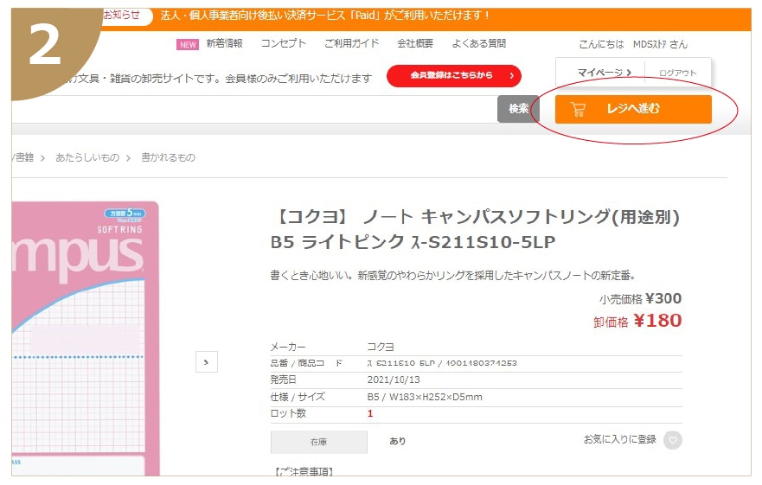This screenshot has height=485, width=762.
Task: Proceed to checkout with レジへ進む button
Action: (x=633, y=109)
